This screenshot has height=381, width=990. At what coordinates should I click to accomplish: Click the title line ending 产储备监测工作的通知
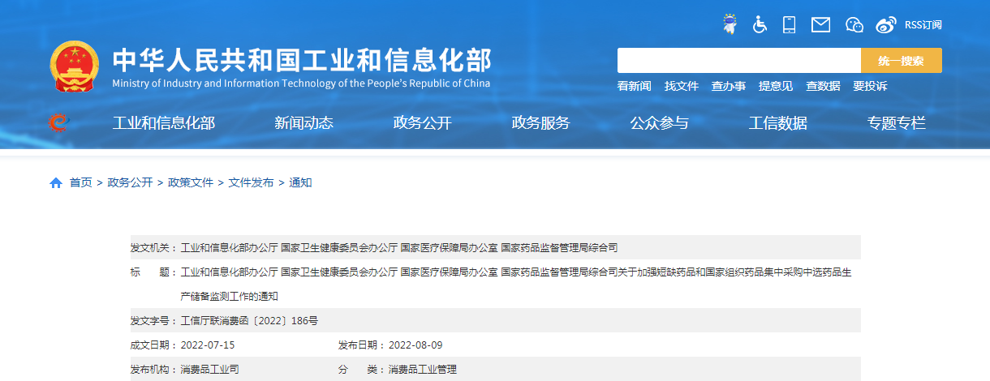click(230, 297)
